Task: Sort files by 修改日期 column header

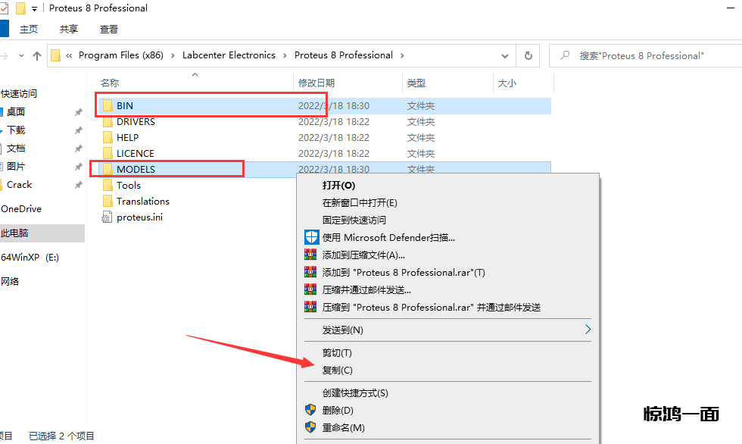Action: (316, 83)
